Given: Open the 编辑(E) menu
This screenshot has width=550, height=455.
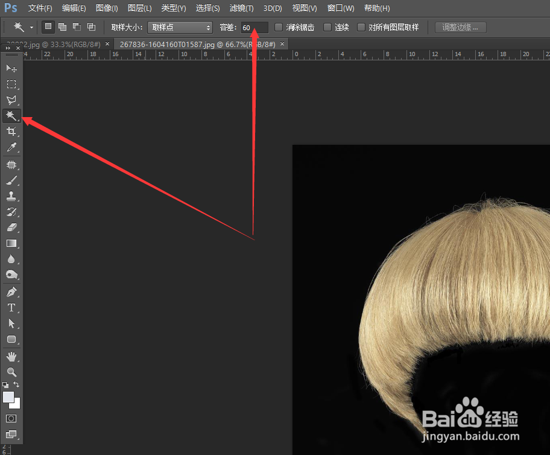Looking at the screenshot, I should coord(74,8).
